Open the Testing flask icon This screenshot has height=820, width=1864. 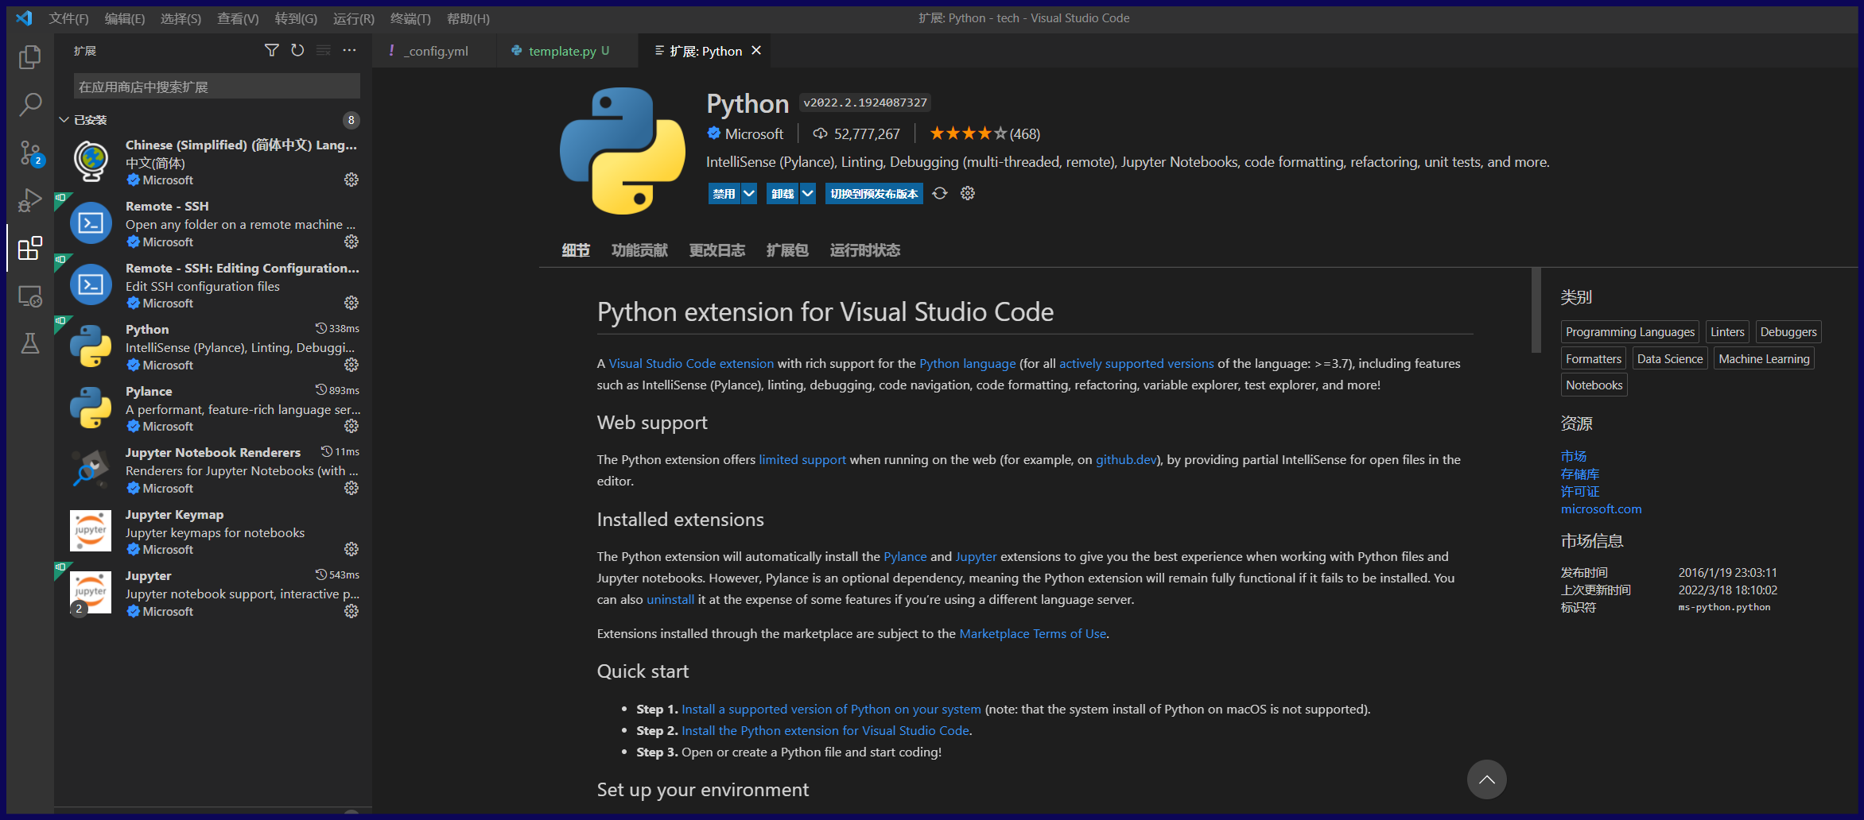point(29,343)
